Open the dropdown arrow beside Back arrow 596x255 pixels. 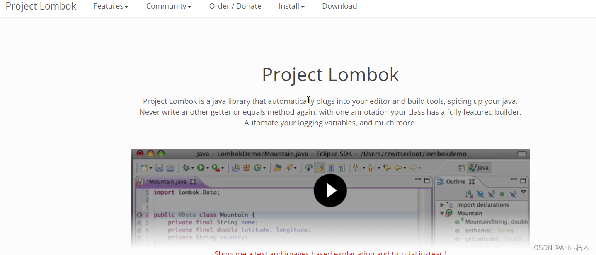click(405, 168)
